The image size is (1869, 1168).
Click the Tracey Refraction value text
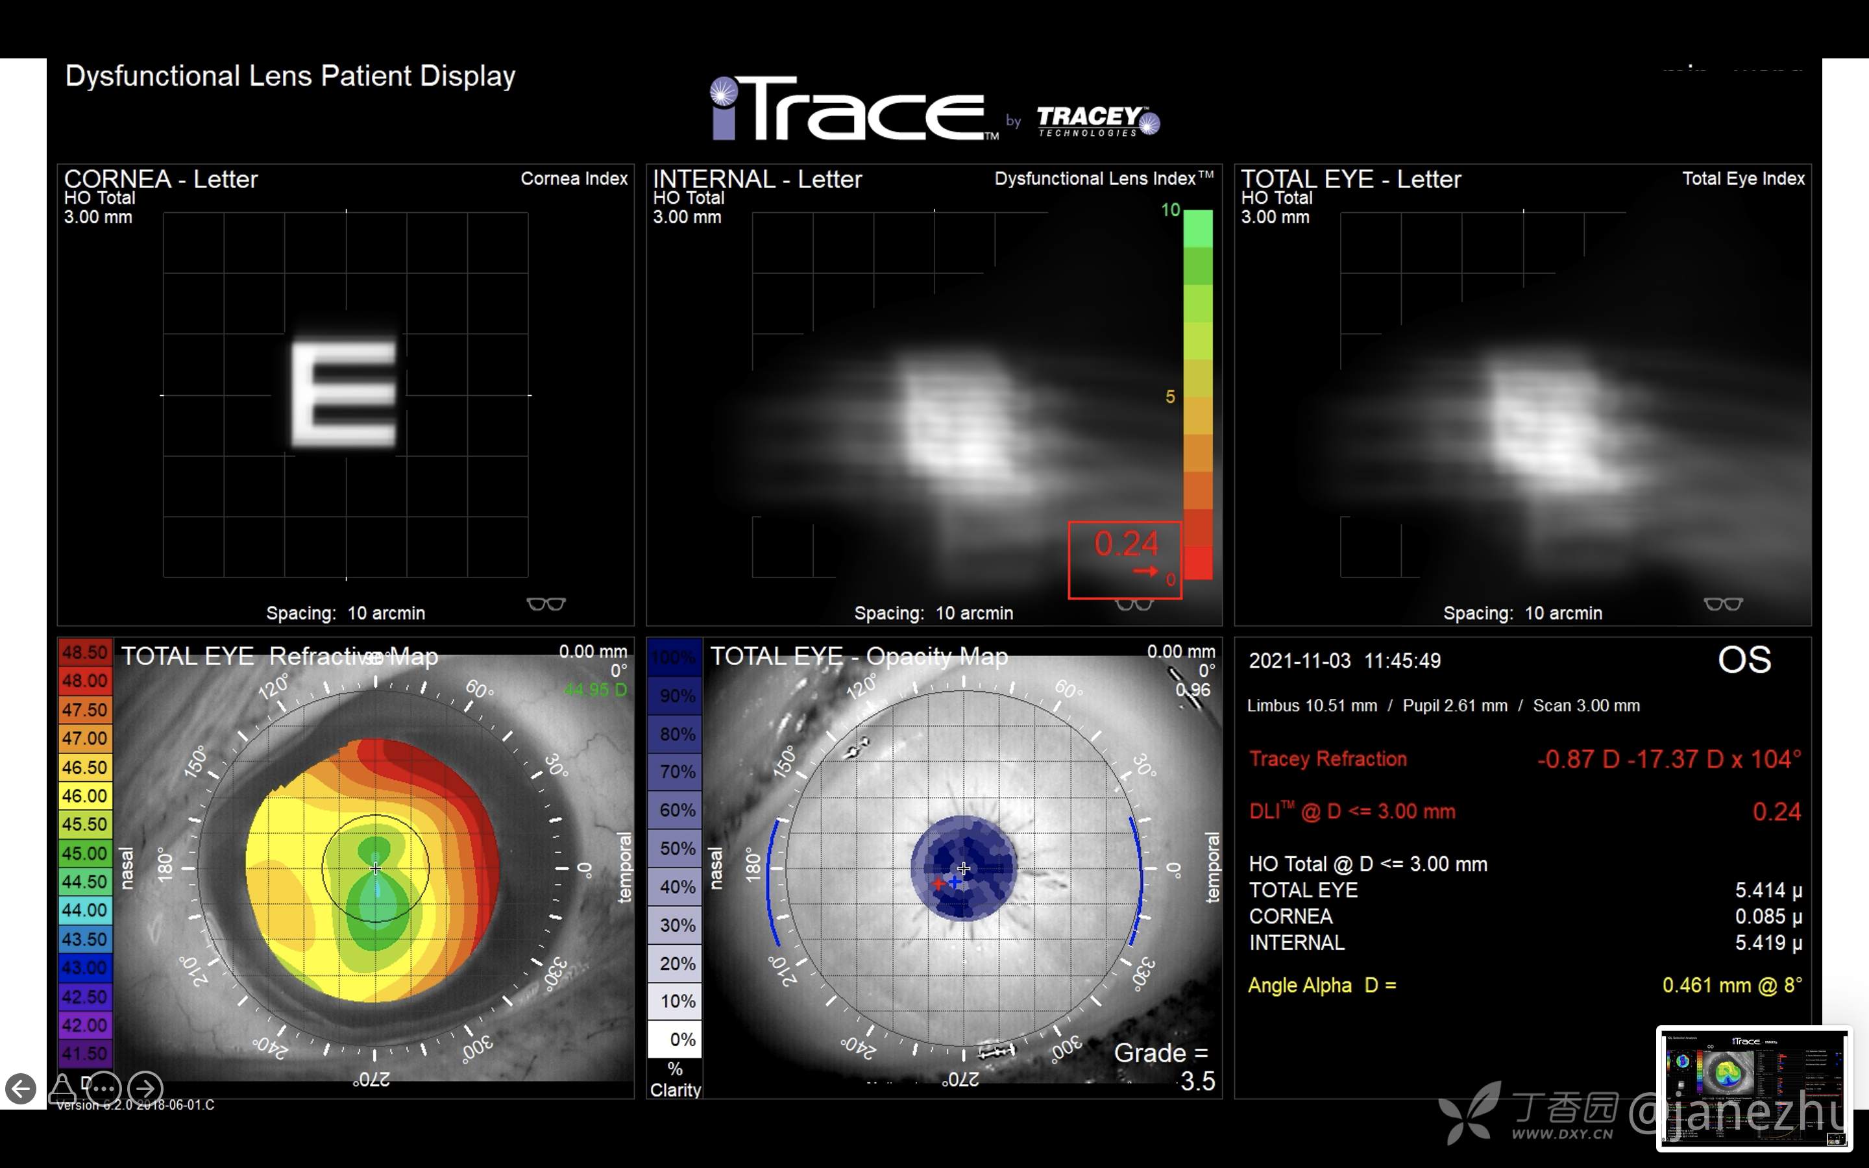click(x=1668, y=759)
